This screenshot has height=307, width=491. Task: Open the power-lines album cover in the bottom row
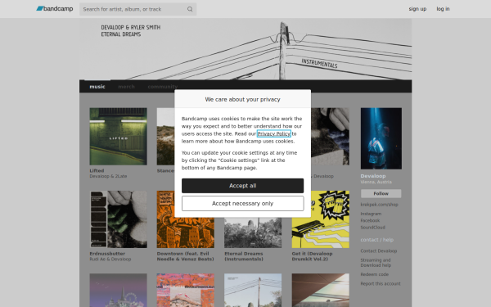[x=253, y=290]
